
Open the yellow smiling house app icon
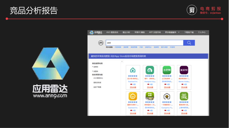pyautogui.click(x=133, y=96)
